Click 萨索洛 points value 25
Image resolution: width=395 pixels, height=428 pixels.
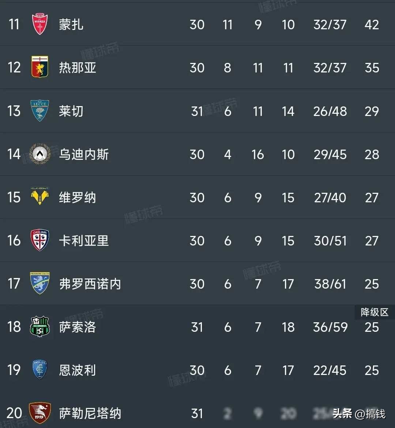point(372,327)
